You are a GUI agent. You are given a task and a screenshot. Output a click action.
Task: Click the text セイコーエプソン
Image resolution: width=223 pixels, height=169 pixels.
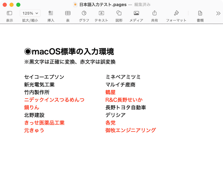(x=44, y=77)
